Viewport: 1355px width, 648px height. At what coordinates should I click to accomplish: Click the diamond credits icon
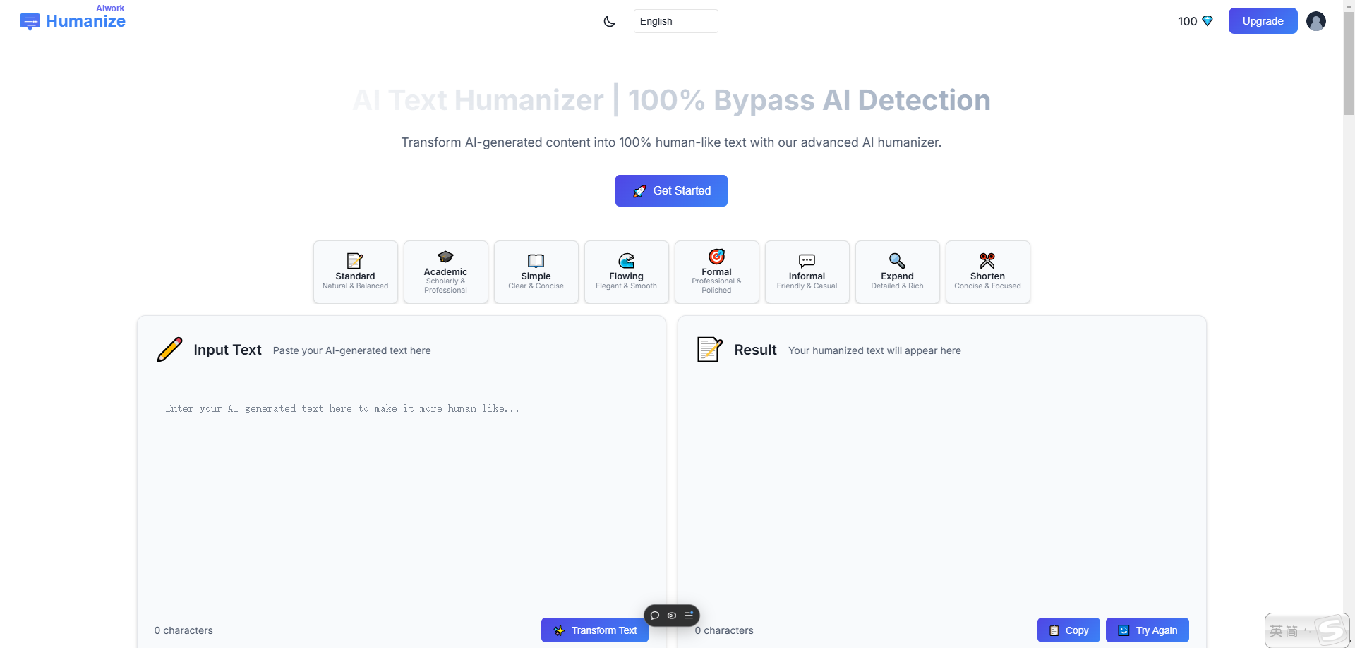(x=1208, y=21)
